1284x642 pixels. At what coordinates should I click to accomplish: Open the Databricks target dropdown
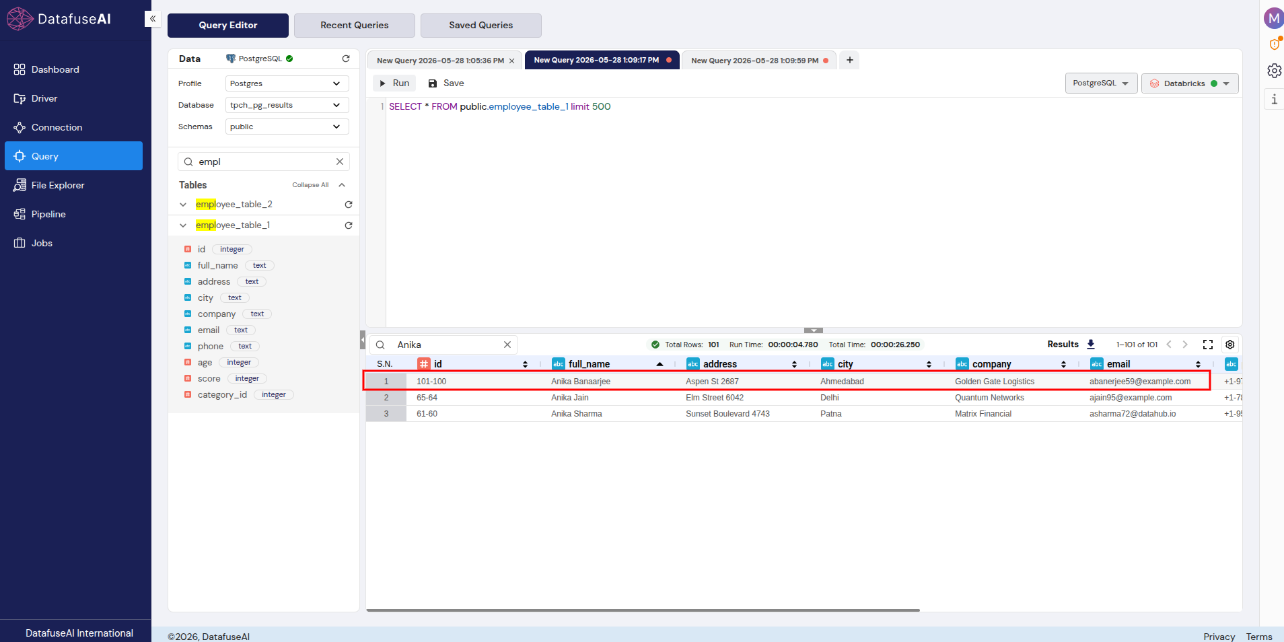pos(1190,83)
